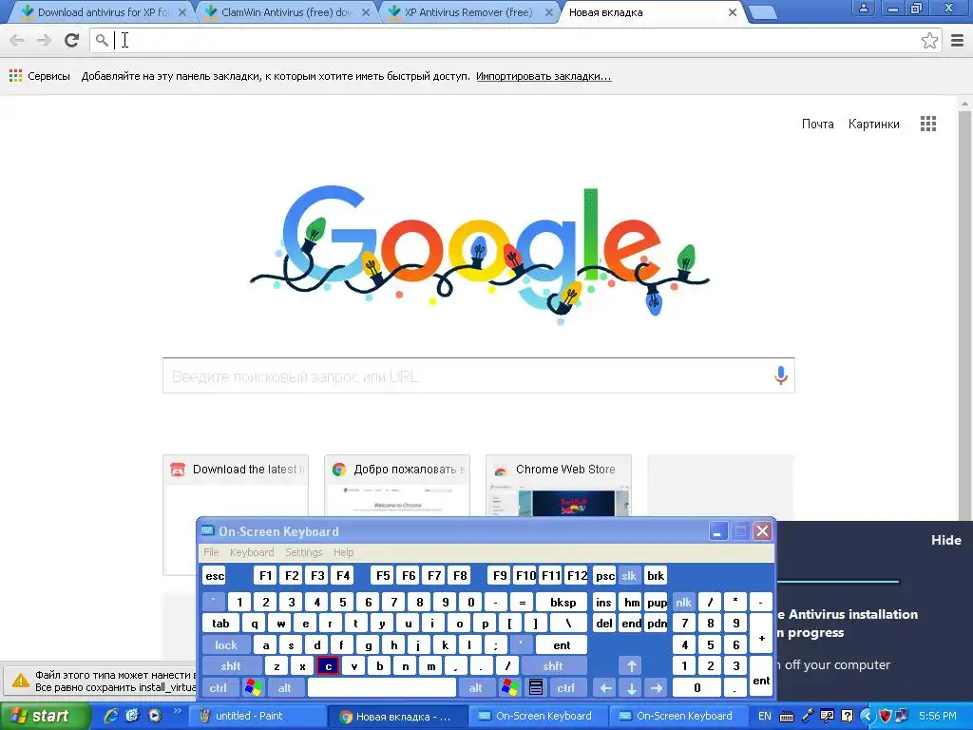Switch to XP Antivirus Remover tab
Viewport: 973px width, 730px height.
[x=467, y=11]
